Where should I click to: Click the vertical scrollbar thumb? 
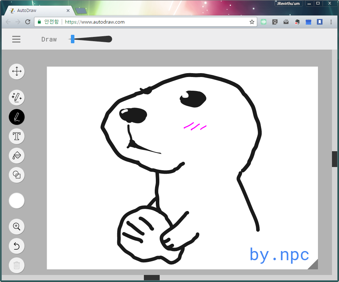pyautogui.click(x=334, y=159)
